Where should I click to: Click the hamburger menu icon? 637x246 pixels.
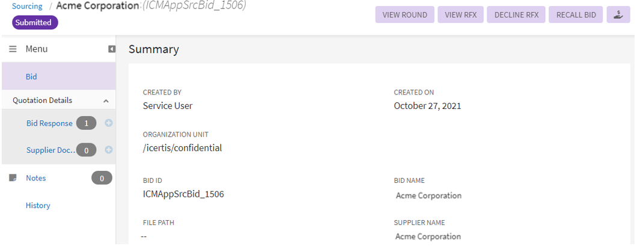12,49
